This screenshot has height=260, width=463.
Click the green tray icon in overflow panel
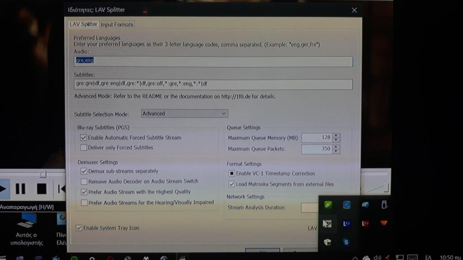click(328, 204)
